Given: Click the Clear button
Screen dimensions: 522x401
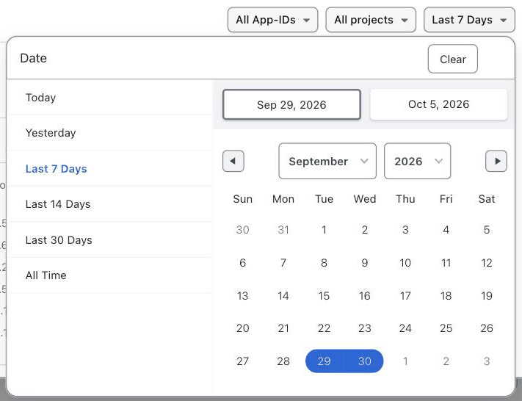Looking at the screenshot, I should 453,59.
